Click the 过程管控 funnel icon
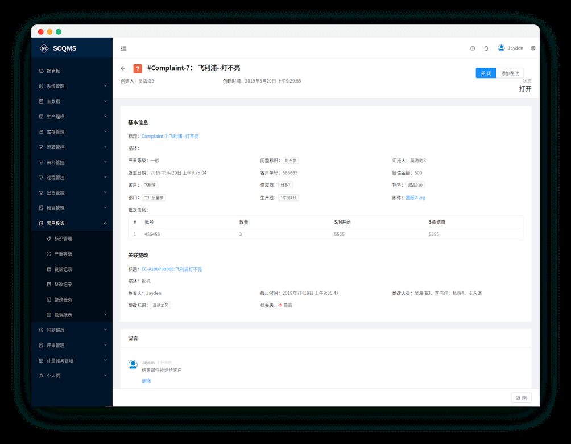This screenshot has width=571, height=444. 41,178
